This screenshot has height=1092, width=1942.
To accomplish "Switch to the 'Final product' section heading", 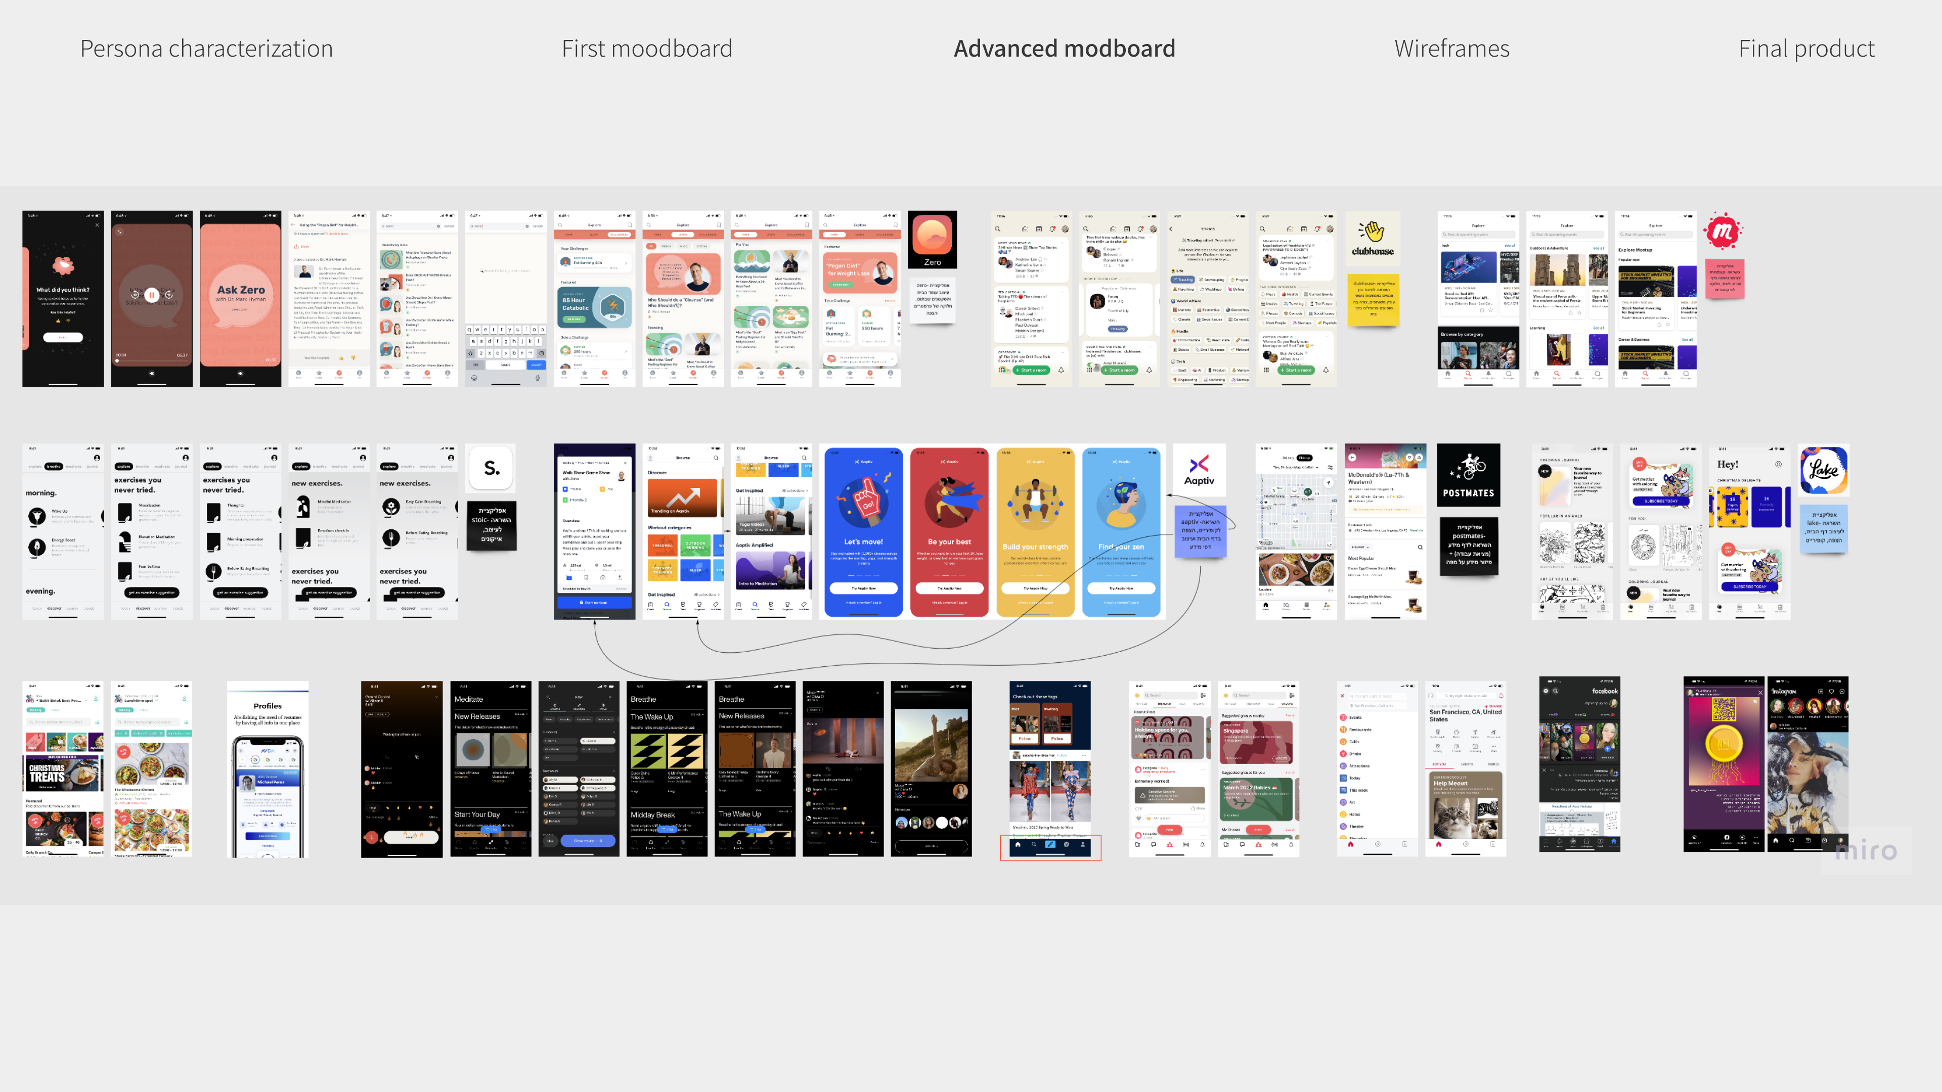I will click(1805, 49).
